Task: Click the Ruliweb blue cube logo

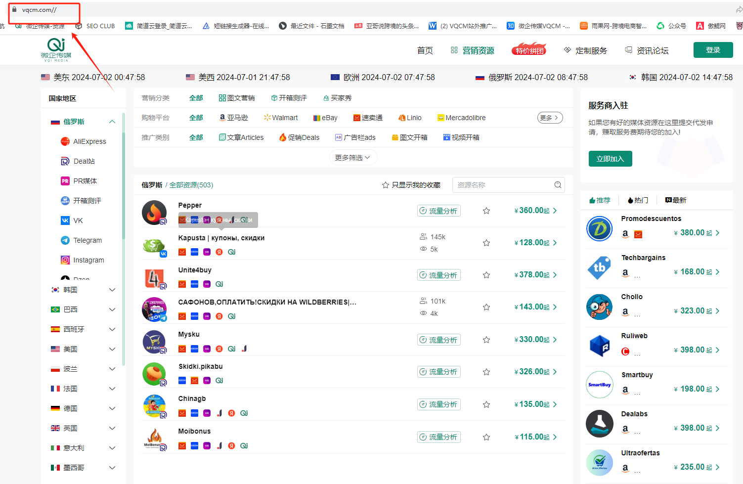Action: click(600, 346)
